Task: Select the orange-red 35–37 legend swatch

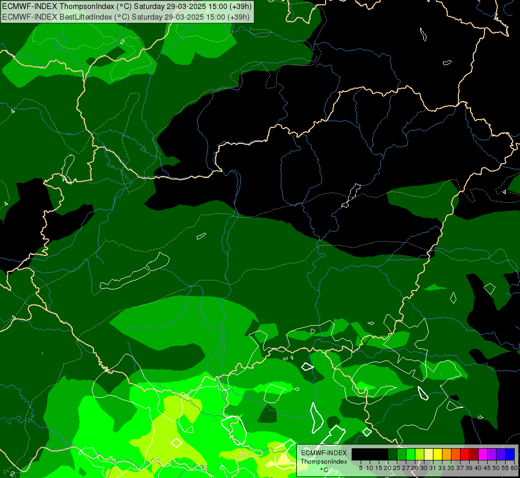Action: pyautogui.click(x=456, y=454)
